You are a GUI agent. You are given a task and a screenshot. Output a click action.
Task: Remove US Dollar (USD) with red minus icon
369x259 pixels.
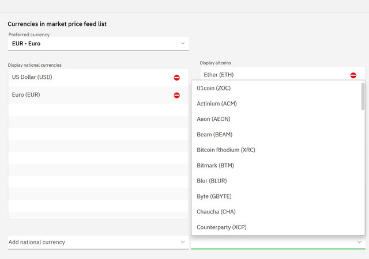pyautogui.click(x=177, y=78)
